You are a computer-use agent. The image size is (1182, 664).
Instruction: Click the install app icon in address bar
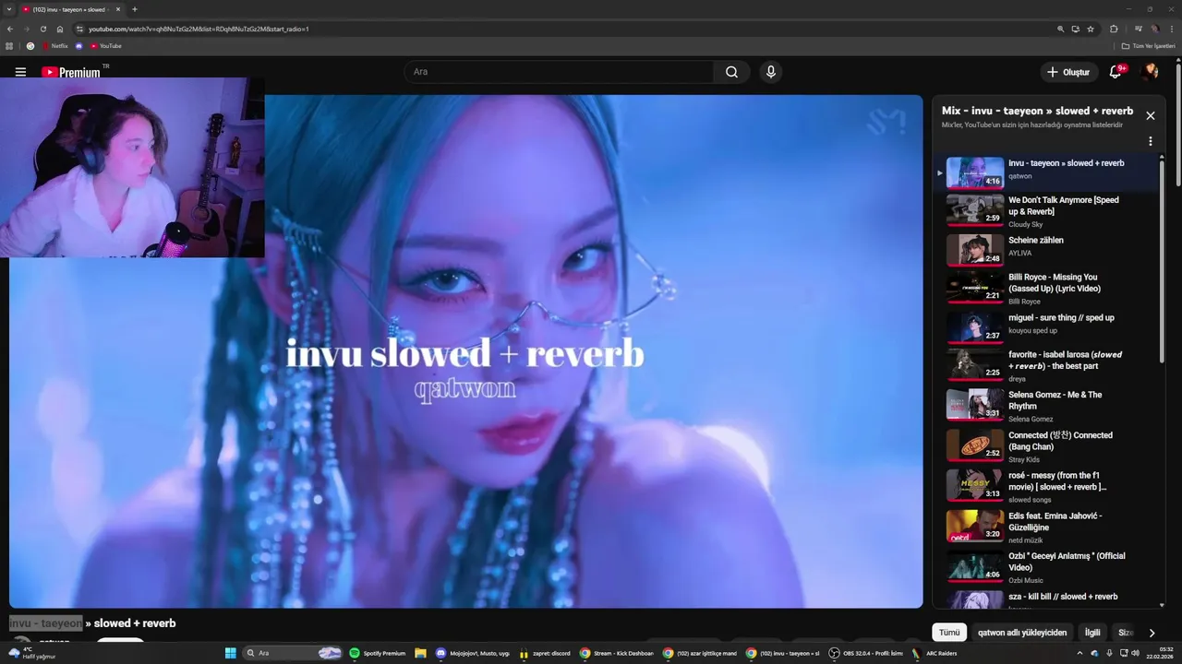tap(1075, 29)
